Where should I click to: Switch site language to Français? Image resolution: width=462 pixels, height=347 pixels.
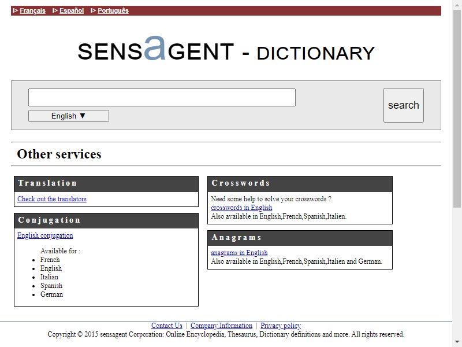(32, 10)
